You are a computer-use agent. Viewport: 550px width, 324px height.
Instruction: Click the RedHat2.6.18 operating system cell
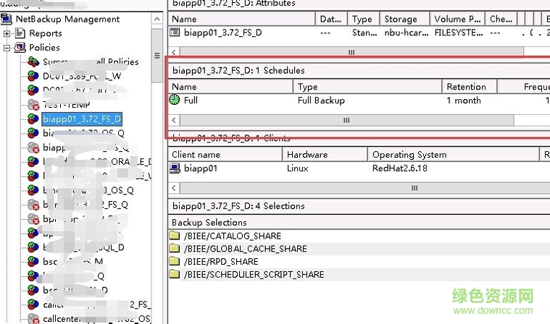pos(400,169)
